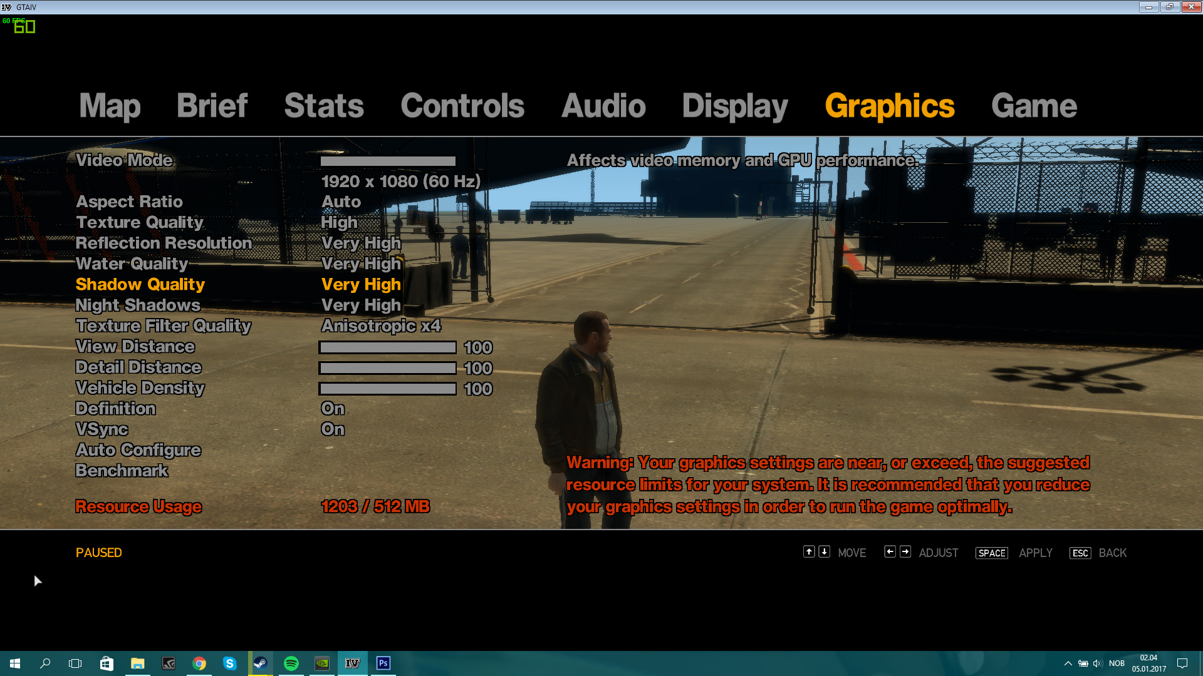Image resolution: width=1203 pixels, height=676 pixels.
Task: Open the notification center icon
Action: tap(1182, 663)
